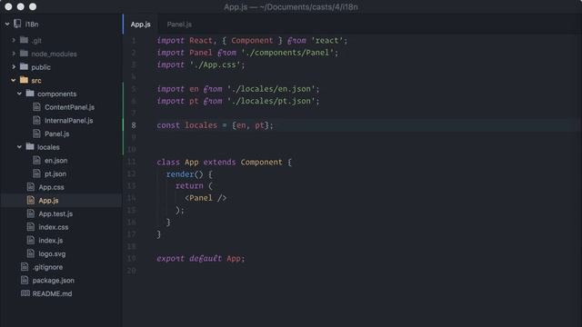Collapse the locales folder chevron
This screenshot has width=582, height=327.
click(x=19, y=147)
